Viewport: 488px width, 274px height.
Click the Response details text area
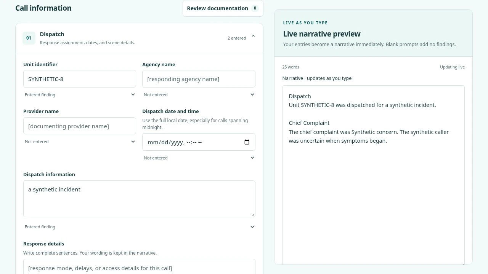tap(139, 267)
